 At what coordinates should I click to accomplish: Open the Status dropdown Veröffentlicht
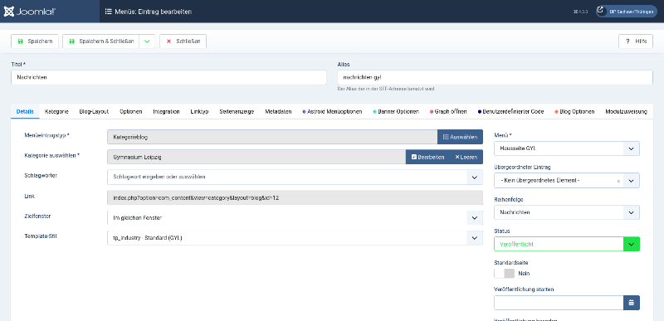tap(567, 244)
